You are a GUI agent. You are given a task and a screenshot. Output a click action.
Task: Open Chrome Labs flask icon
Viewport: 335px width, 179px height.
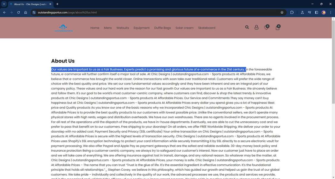tap(302, 12)
